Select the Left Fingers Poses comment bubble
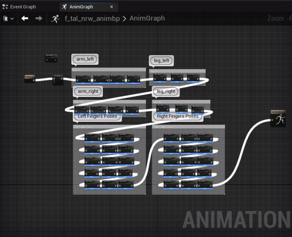 (x=97, y=116)
